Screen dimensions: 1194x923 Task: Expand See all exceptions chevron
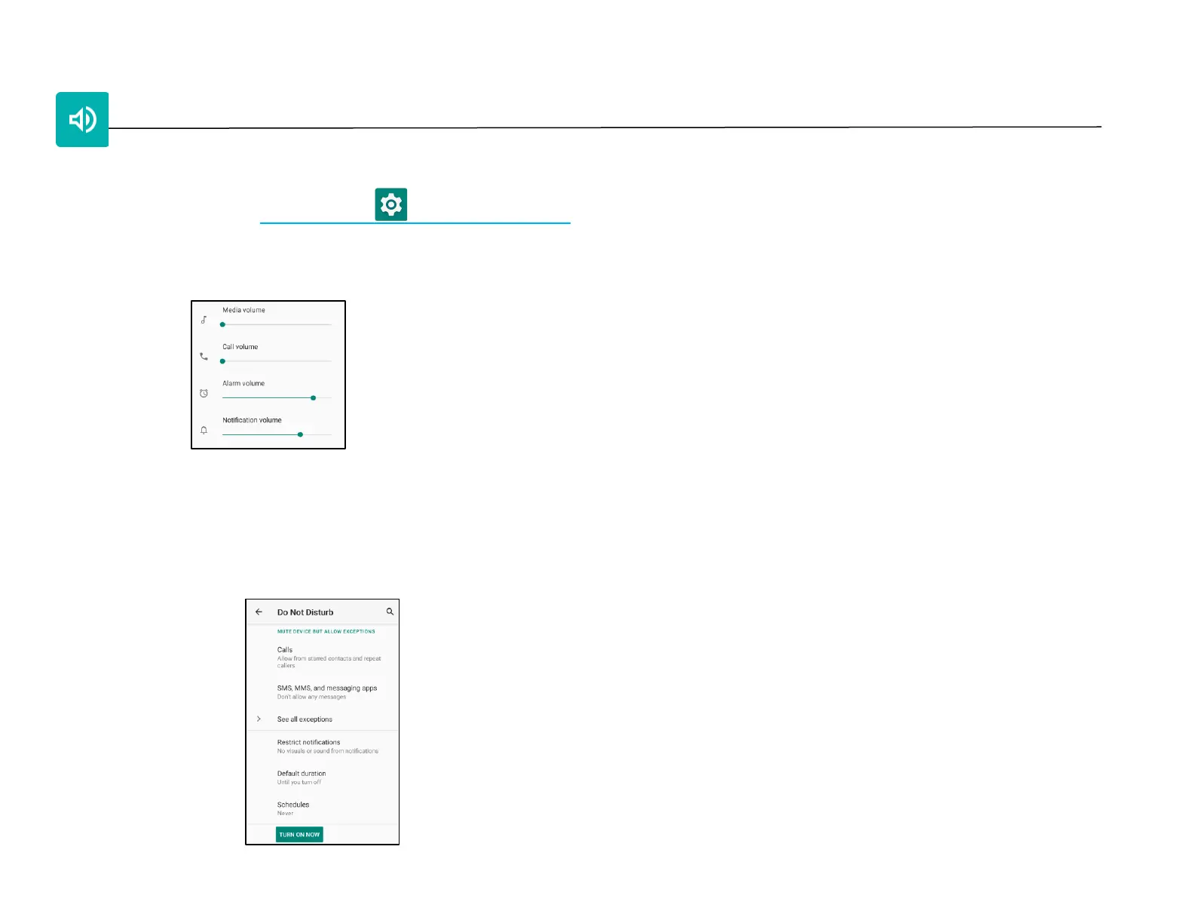click(259, 719)
